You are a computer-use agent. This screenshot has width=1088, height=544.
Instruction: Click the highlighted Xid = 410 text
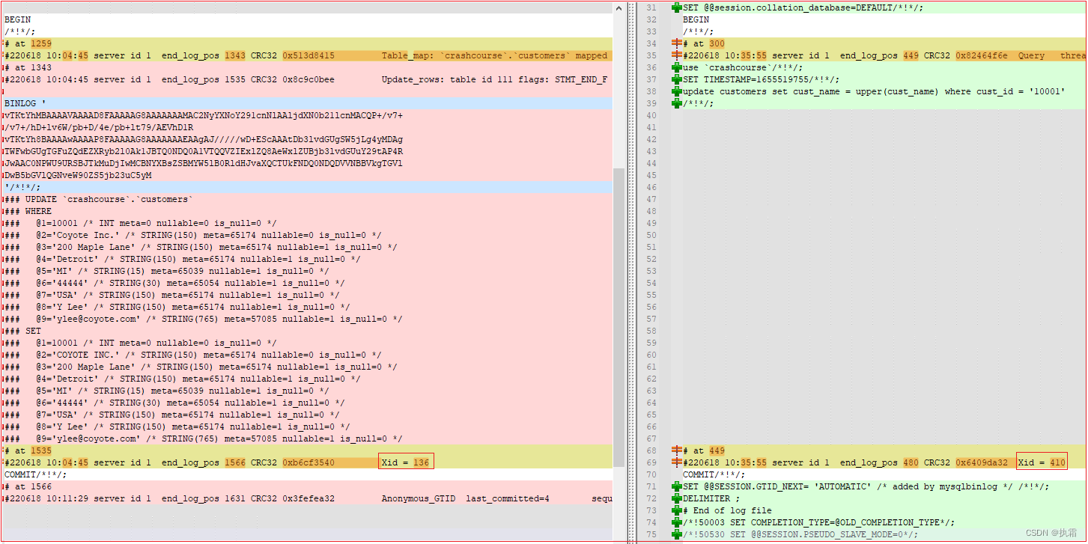tap(1041, 462)
